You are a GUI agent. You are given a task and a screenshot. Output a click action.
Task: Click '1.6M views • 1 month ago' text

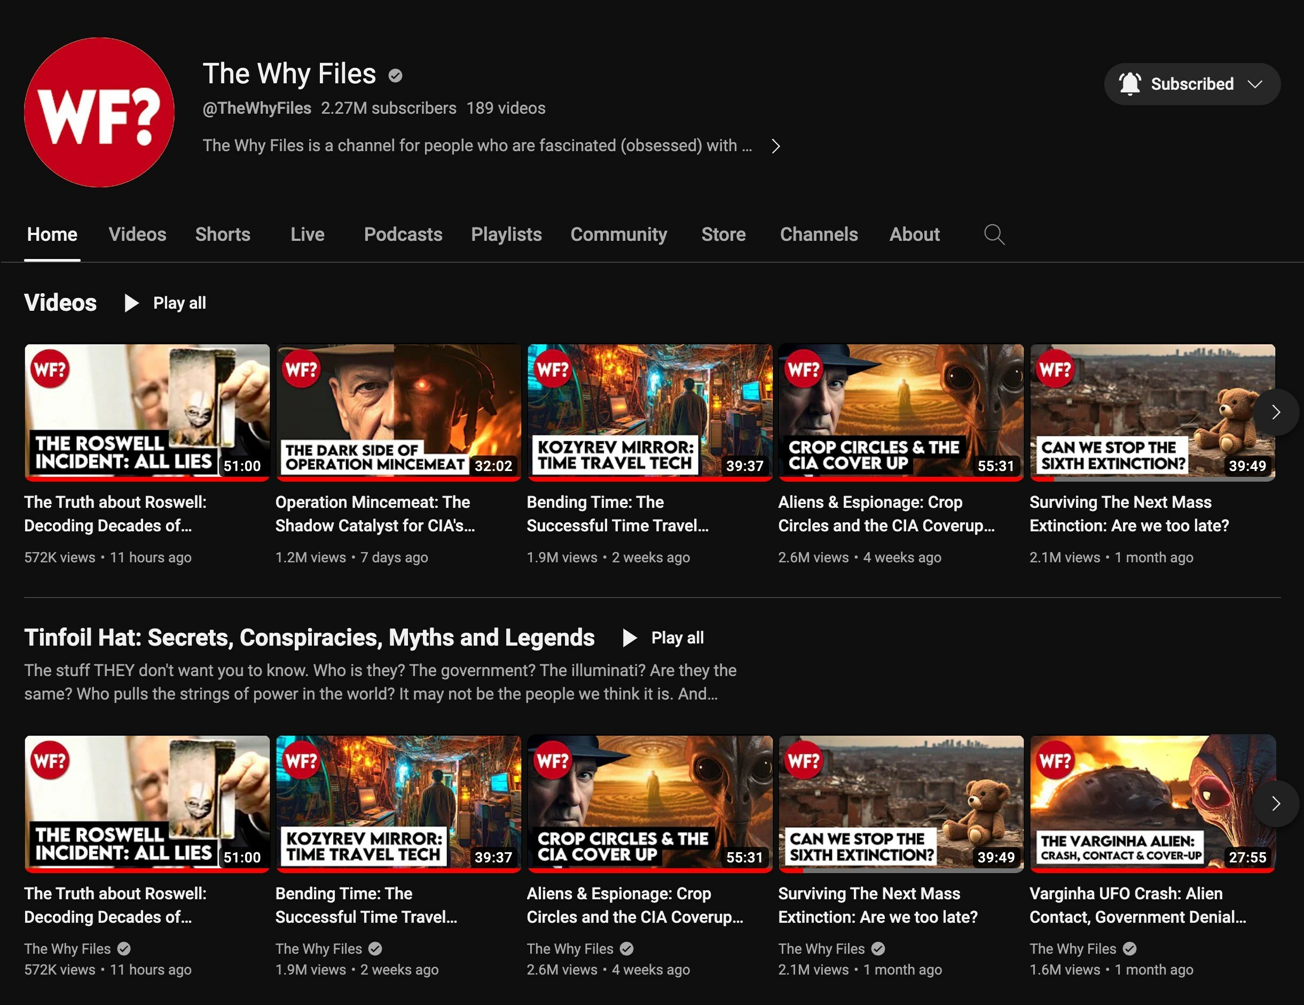click(x=1111, y=970)
